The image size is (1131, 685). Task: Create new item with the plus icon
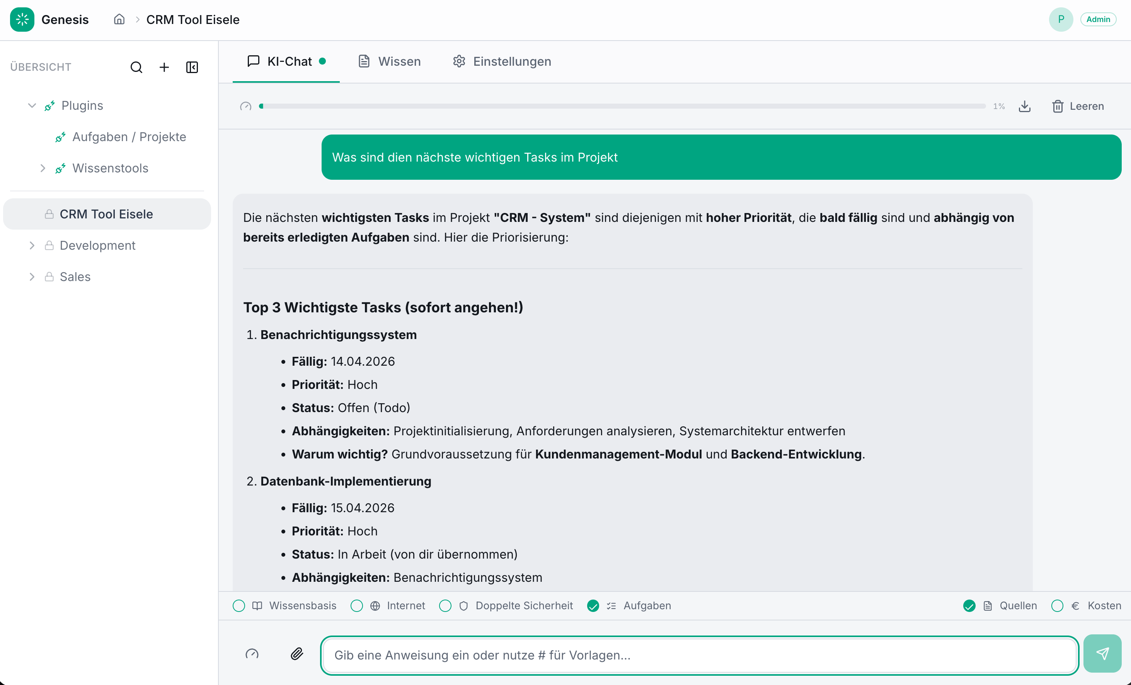click(x=164, y=67)
